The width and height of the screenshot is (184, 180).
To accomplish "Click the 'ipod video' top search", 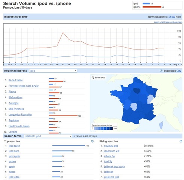I will tap(14, 177).
